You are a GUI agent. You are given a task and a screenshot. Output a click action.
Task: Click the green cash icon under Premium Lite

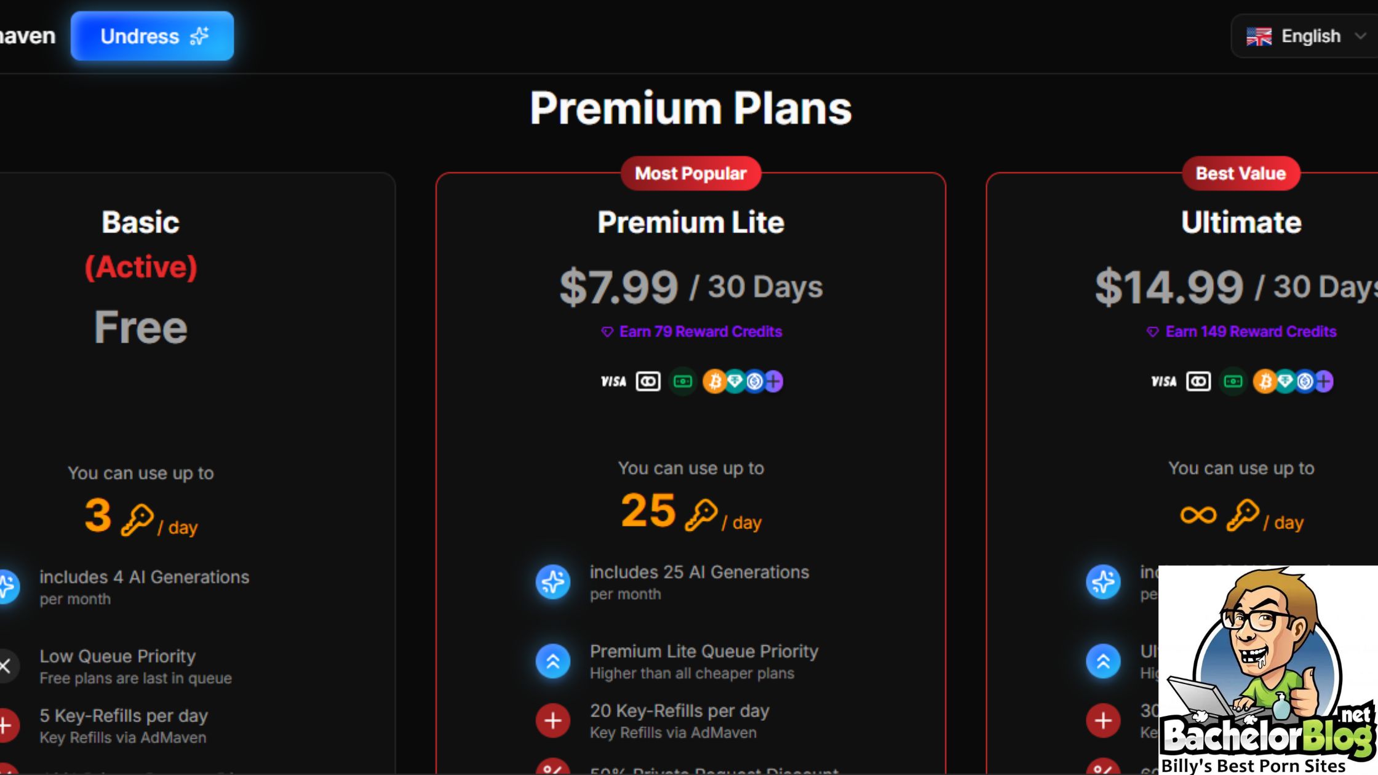click(x=682, y=381)
